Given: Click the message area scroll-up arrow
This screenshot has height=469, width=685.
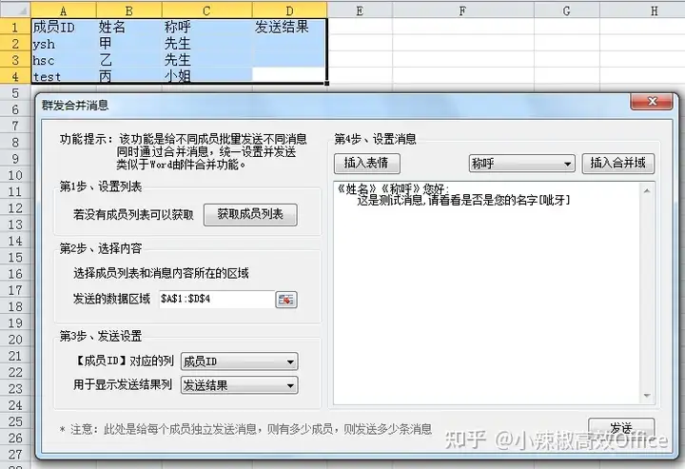Looking at the screenshot, I should point(647,191).
